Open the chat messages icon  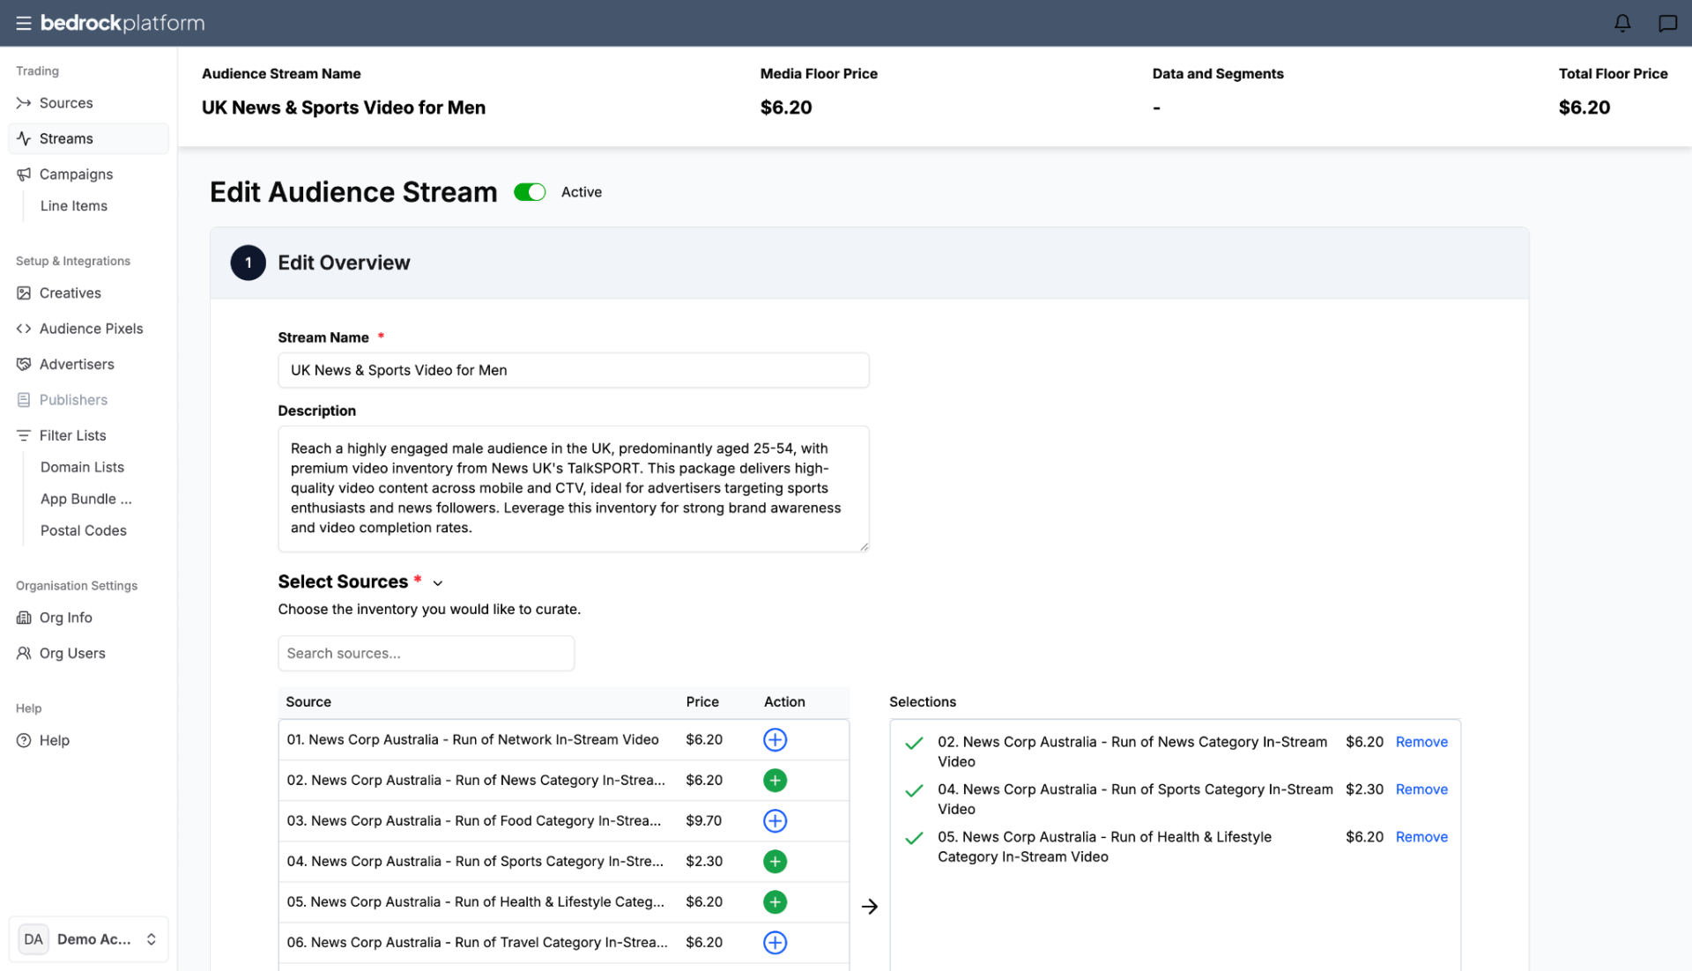1667,23
